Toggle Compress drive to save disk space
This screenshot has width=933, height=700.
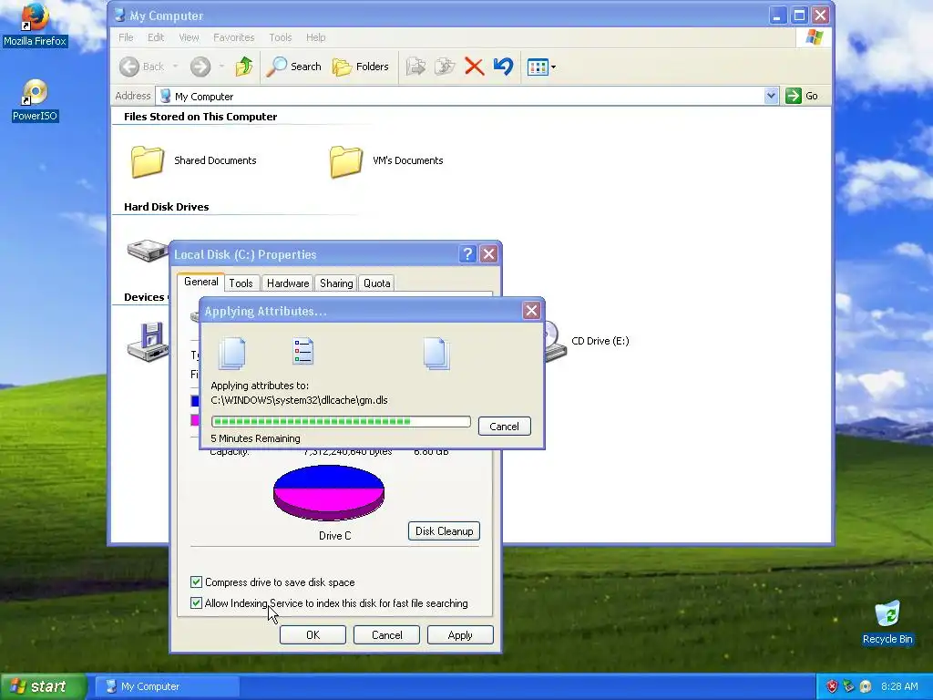coord(197,582)
